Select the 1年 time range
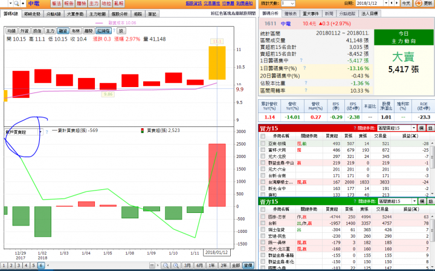 point(211,266)
